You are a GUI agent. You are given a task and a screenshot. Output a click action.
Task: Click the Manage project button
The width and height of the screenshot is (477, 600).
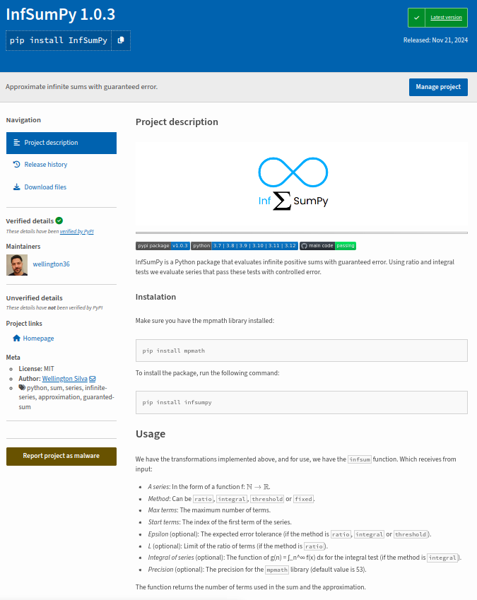coord(438,87)
